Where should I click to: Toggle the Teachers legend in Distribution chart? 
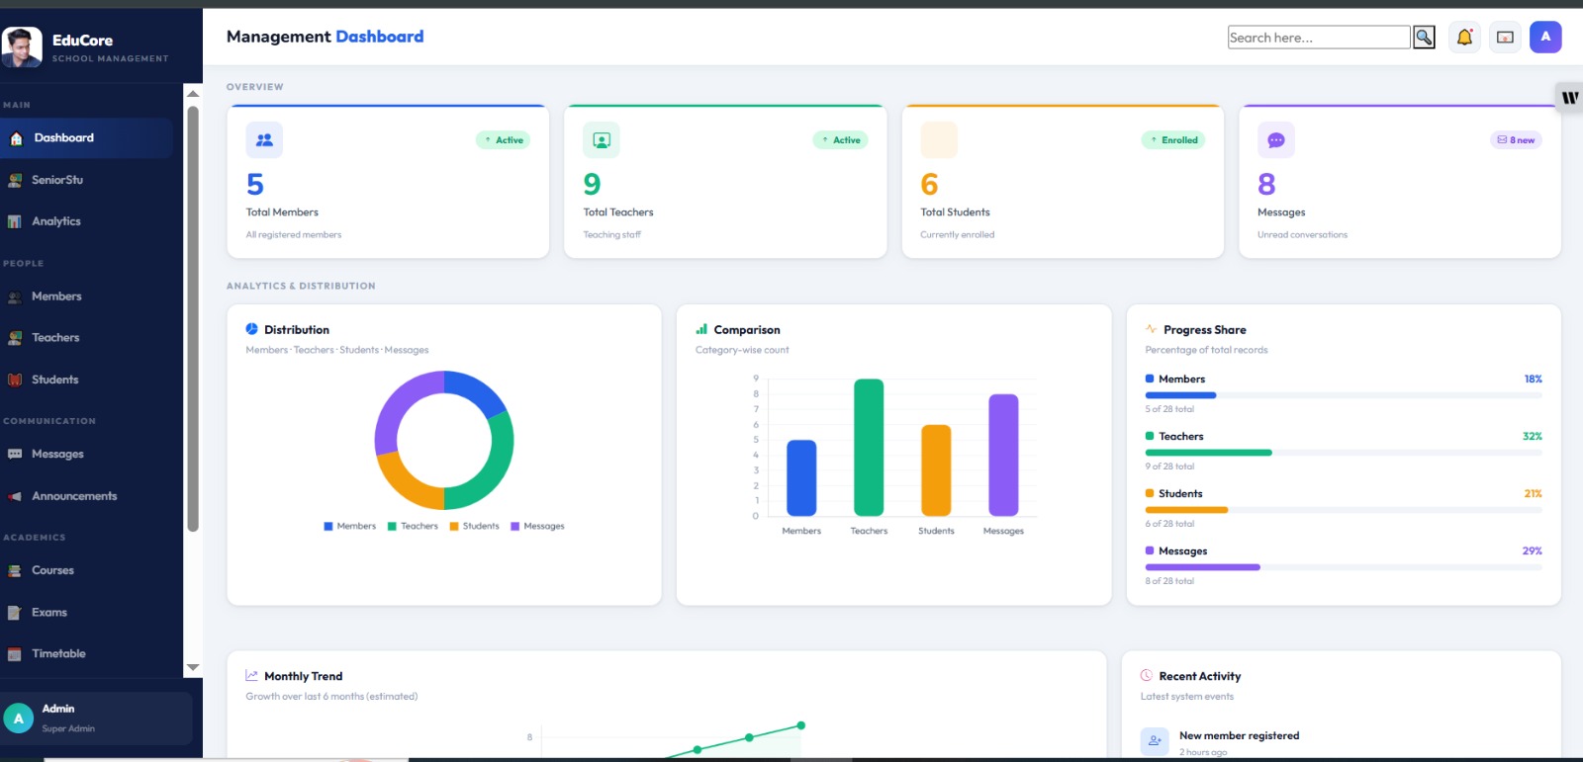tap(413, 526)
